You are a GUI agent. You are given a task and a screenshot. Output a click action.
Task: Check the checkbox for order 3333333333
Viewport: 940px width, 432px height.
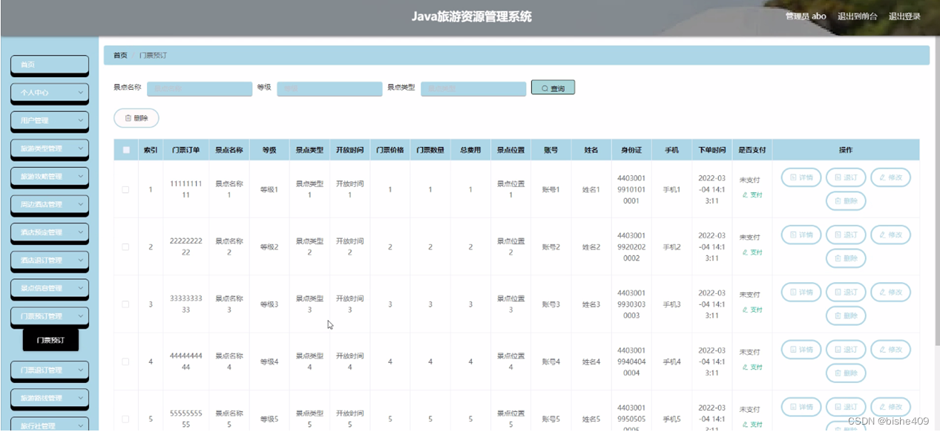pyautogui.click(x=125, y=304)
